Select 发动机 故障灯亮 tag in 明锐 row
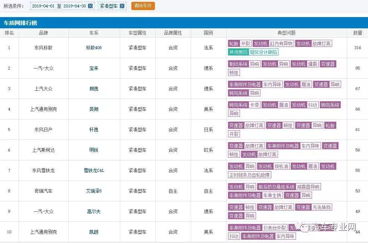 (x=259, y=154)
